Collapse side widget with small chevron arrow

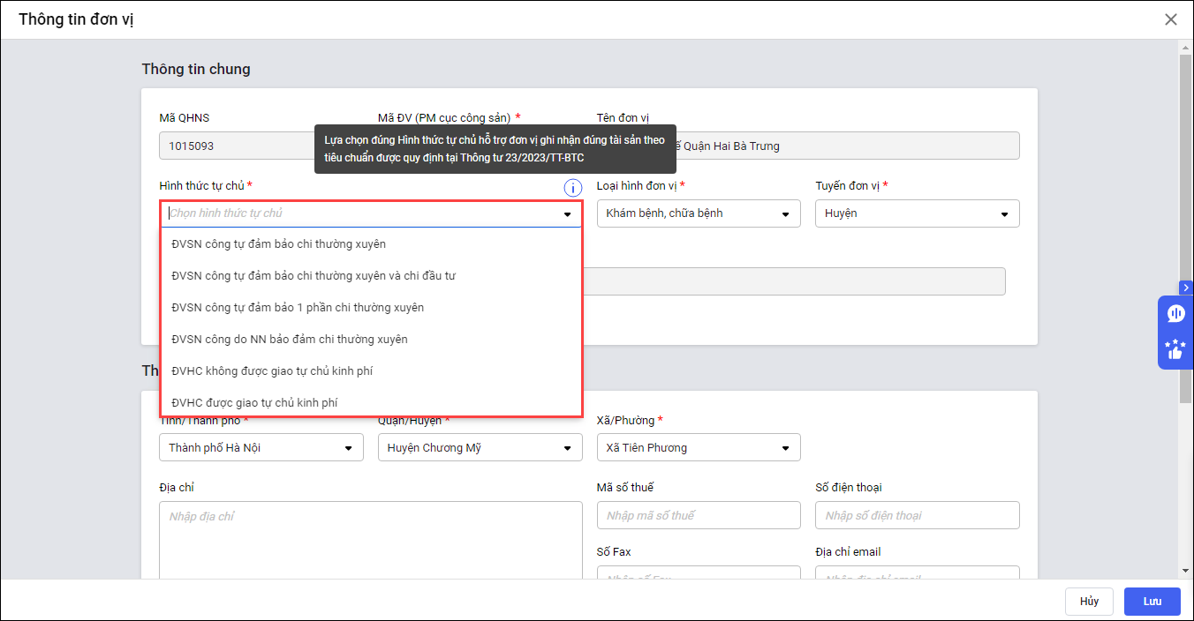(x=1186, y=288)
